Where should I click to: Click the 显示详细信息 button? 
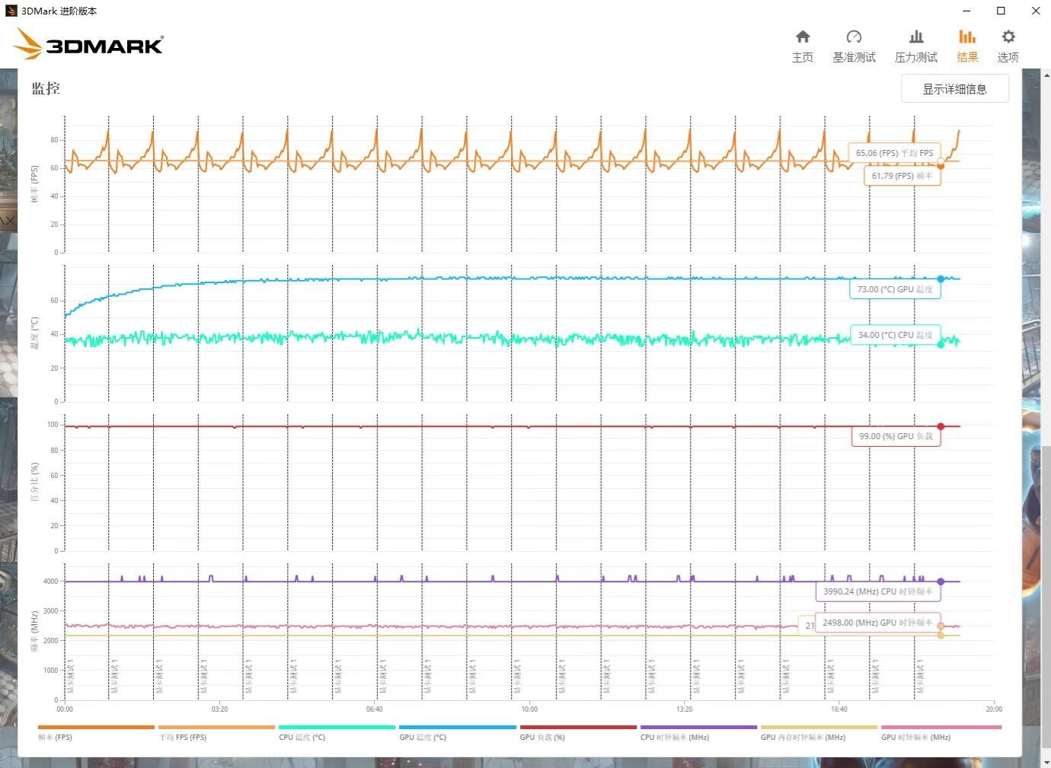tap(954, 89)
